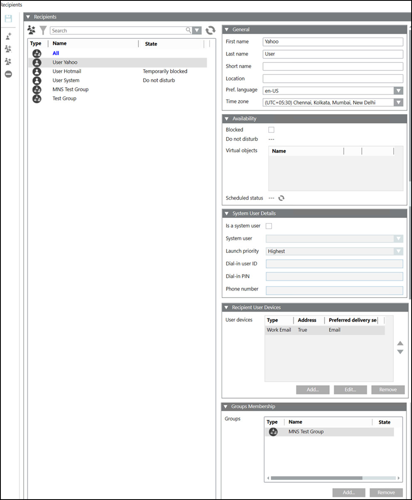This screenshot has height=500, width=412.
Task: Click the Edit... button for user devices
Action: [x=350, y=390]
